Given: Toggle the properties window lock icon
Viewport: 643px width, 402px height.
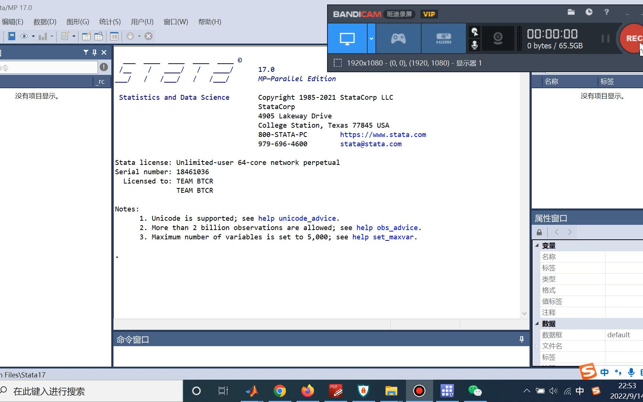Looking at the screenshot, I should pyautogui.click(x=539, y=232).
